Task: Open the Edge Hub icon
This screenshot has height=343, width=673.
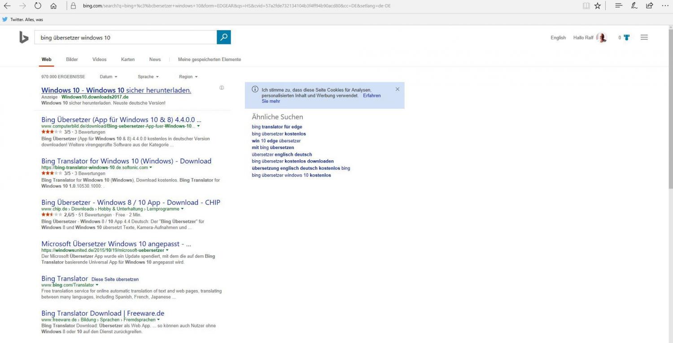Action: click(x=619, y=6)
